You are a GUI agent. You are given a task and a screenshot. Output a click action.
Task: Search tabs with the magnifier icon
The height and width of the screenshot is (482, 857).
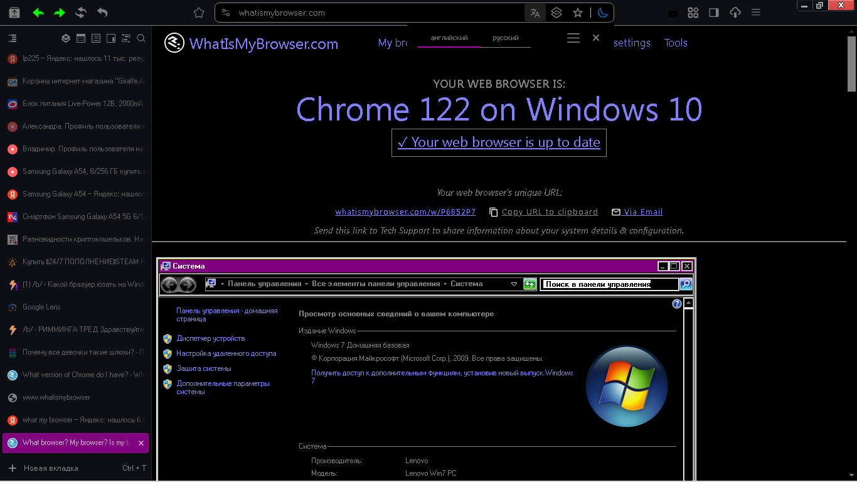click(141, 38)
